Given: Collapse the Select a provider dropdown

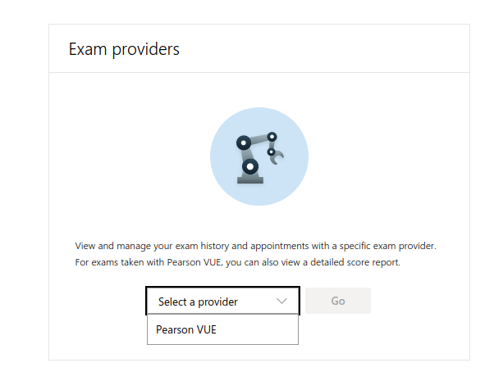Looking at the screenshot, I should coord(222,301).
